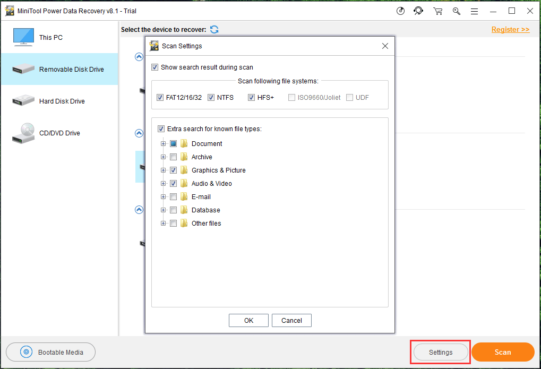Click the CD/DVD Drive disc icon
This screenshot has height=369, width=541.
click(23, 133)
